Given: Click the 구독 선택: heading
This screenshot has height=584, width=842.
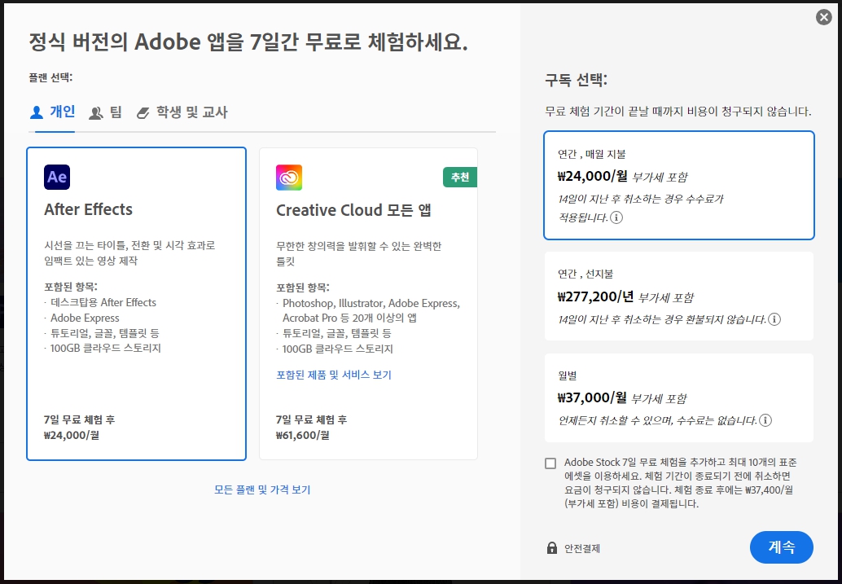Looking at the screenshot, I should pos(576,80).
